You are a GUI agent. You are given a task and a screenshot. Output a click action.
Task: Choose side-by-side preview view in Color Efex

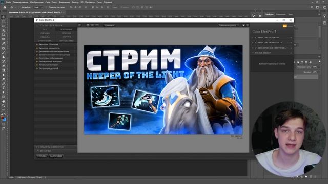click(x=97, y=25)
